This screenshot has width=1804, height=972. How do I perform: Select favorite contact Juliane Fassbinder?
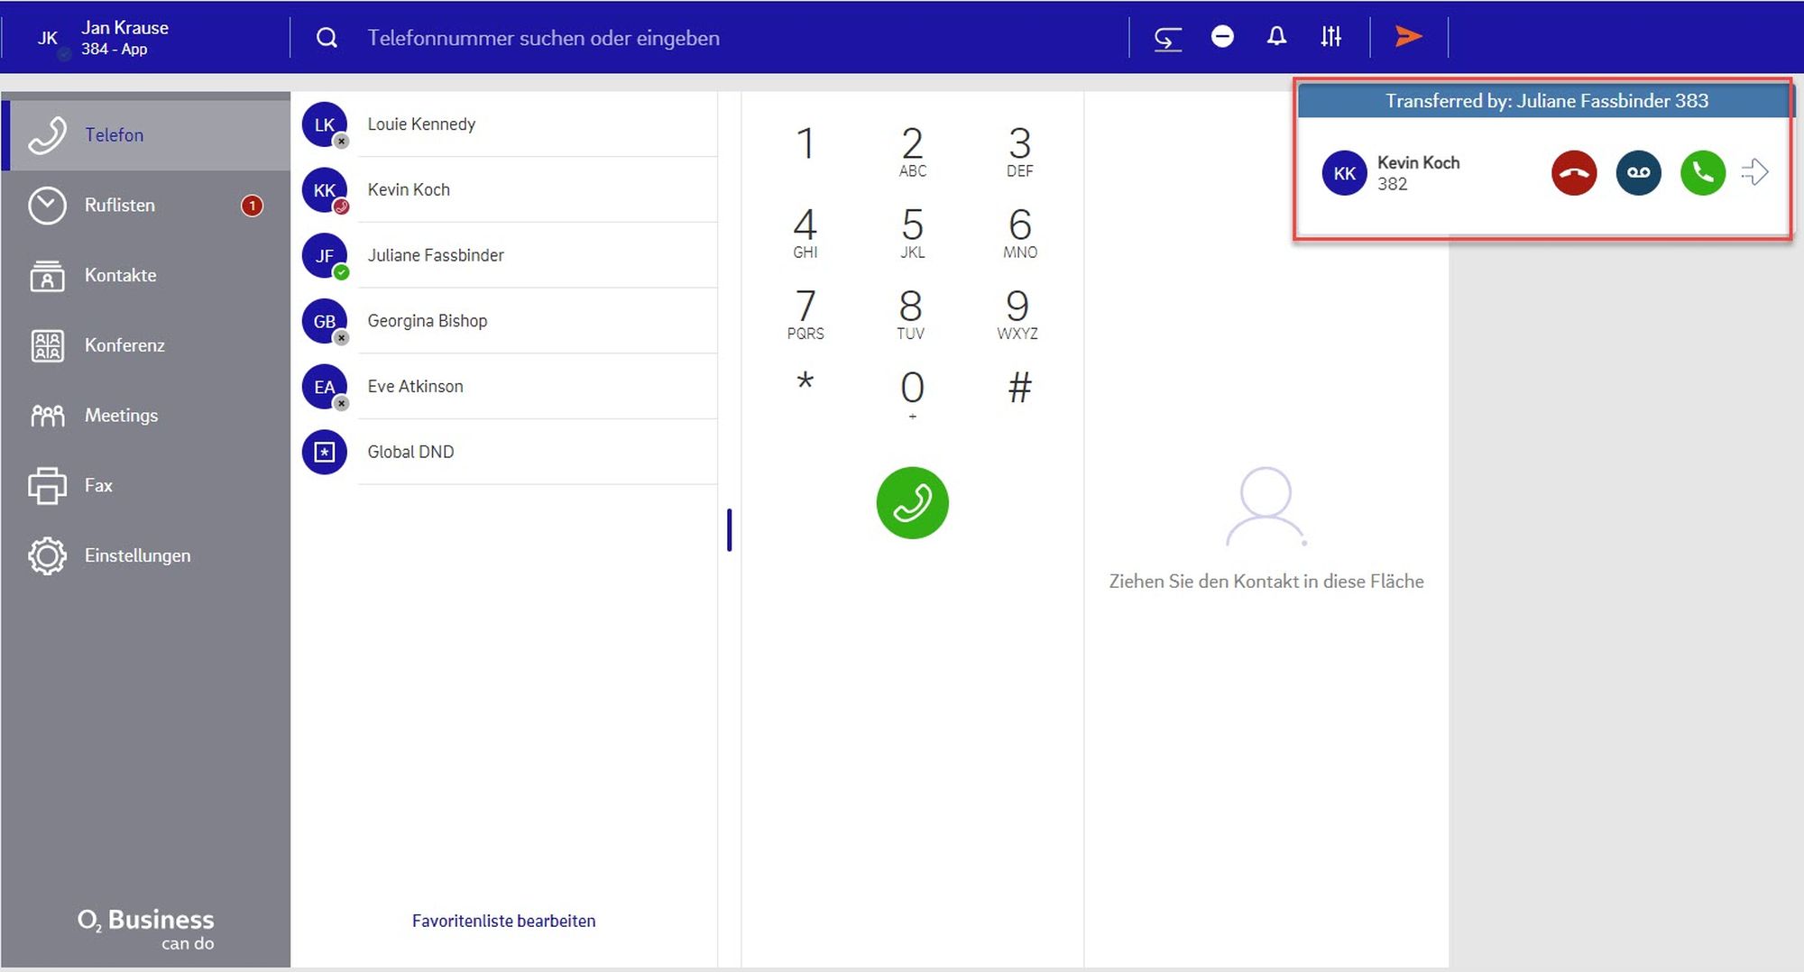(436, 255)
